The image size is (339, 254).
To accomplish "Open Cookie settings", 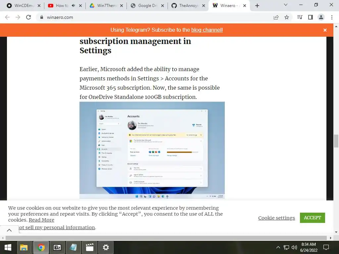I will [276, 218].
